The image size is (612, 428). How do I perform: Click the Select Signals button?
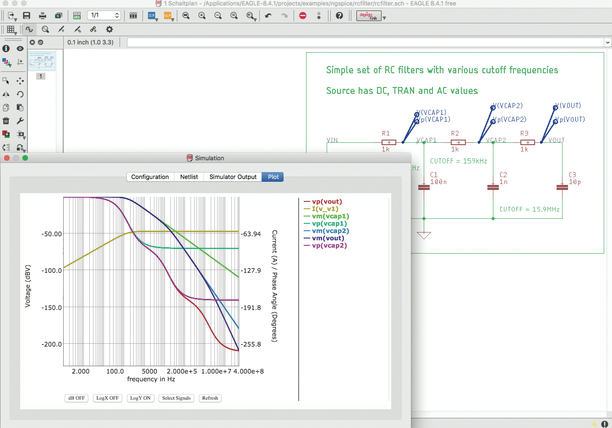[x=176, y=398]
